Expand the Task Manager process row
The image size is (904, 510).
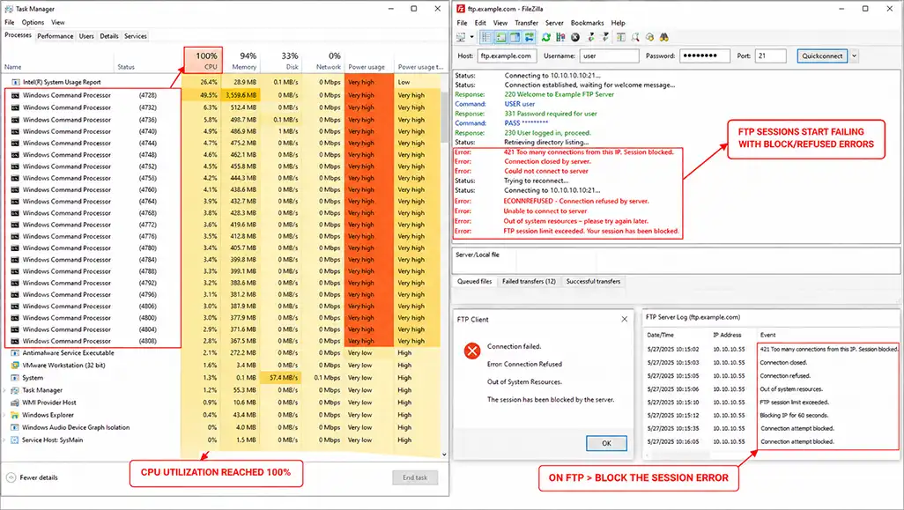click(x=5, y=391)
